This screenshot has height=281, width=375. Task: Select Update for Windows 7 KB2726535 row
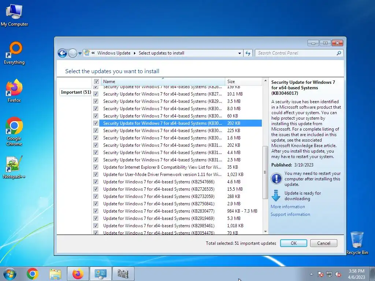coord(181,189)
